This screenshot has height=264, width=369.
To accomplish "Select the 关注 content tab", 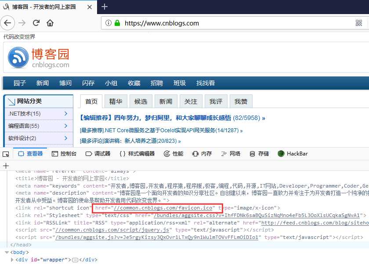I will (191, 101).
